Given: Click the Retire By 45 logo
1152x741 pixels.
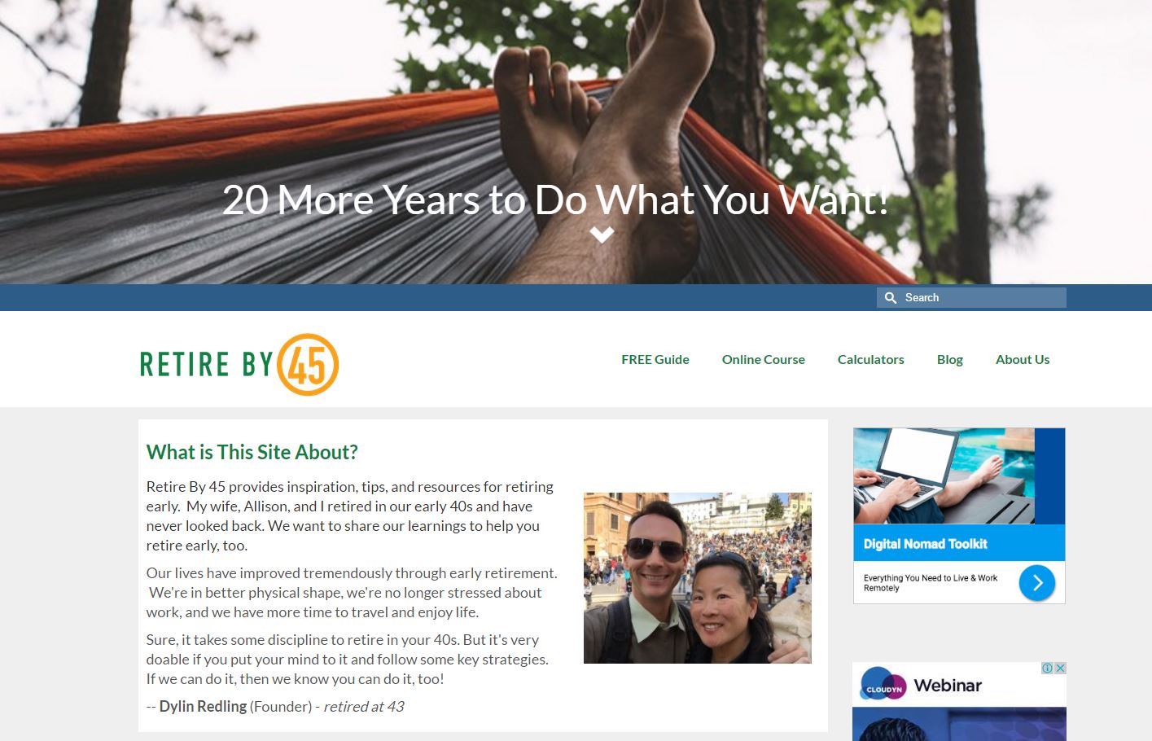Looking at the screenshot, I should coord(239,364).
